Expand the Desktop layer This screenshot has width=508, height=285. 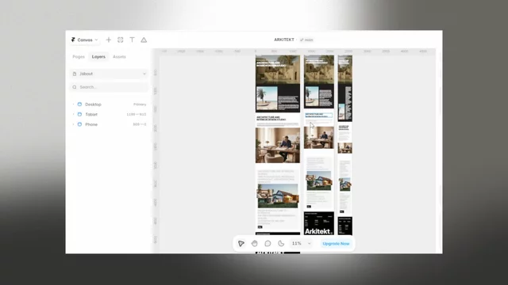(x=74, y=104)
